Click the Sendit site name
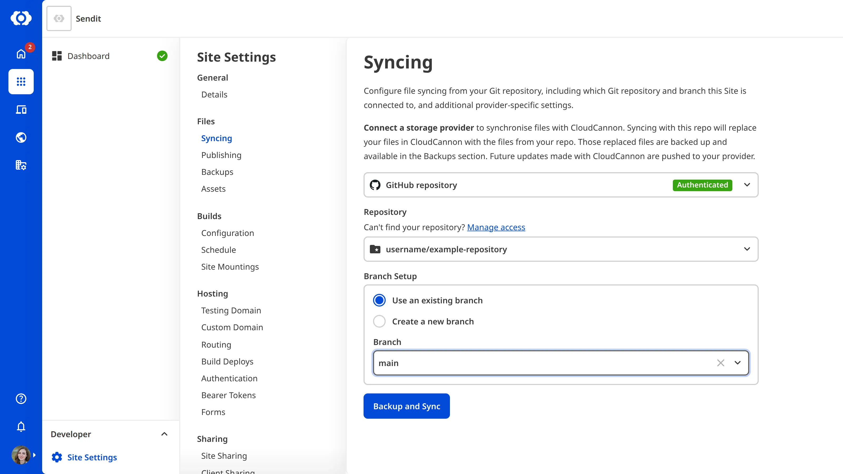The image size is (843, 474). point(88,19)
